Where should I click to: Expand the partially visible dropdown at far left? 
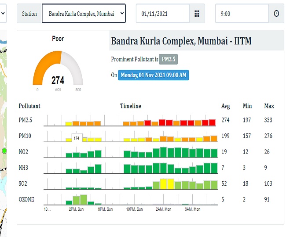click(x=4, y=14)
